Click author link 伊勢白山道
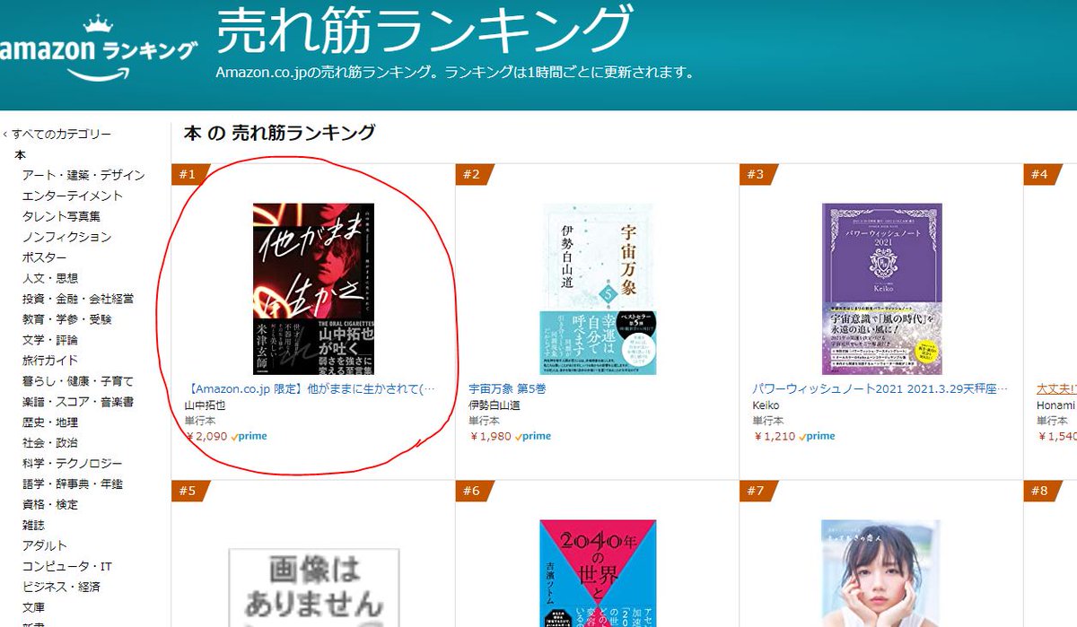Screen dimensions: 1077x627 495,405
